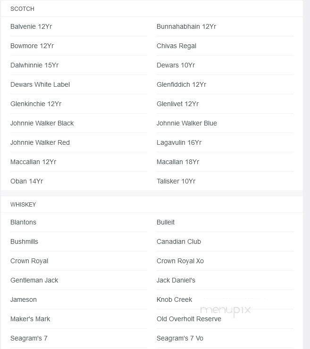Click the SCOTCH section heading
Image resolution: width=310 pixels, height=349 pixels.
[x=22, y=8]
